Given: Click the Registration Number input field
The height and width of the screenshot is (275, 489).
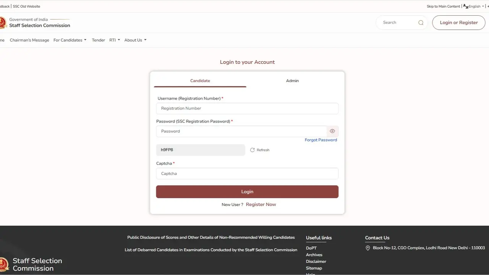Looking at the screenshot, I should (x=247, y=108).
